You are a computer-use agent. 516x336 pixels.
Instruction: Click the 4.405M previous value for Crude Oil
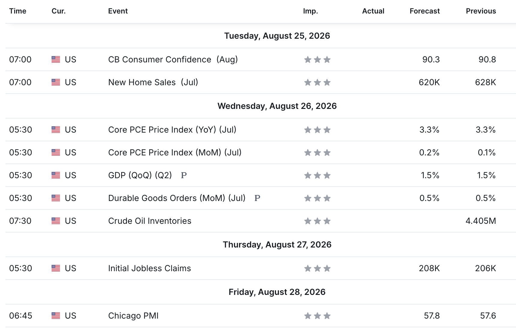pos(481,221)
